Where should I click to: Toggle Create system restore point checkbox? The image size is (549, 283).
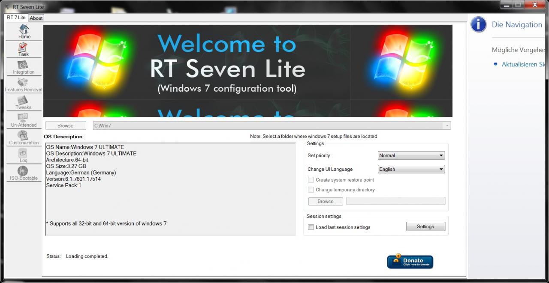click(x=311, y=180)
